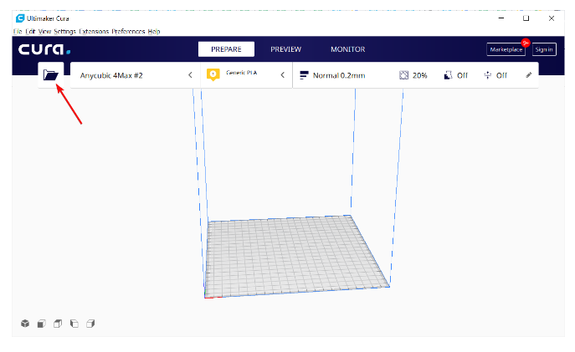Open the Extensions menu

pyautogui.click(x=94, y=32)
